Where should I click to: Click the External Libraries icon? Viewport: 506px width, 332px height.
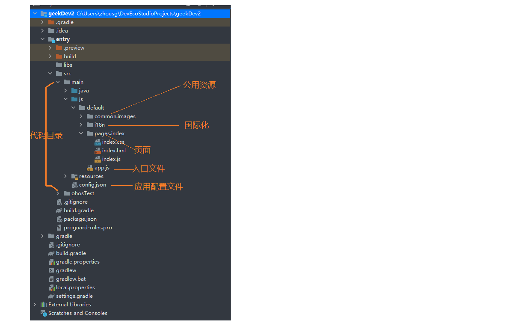[x=44, y=305]
